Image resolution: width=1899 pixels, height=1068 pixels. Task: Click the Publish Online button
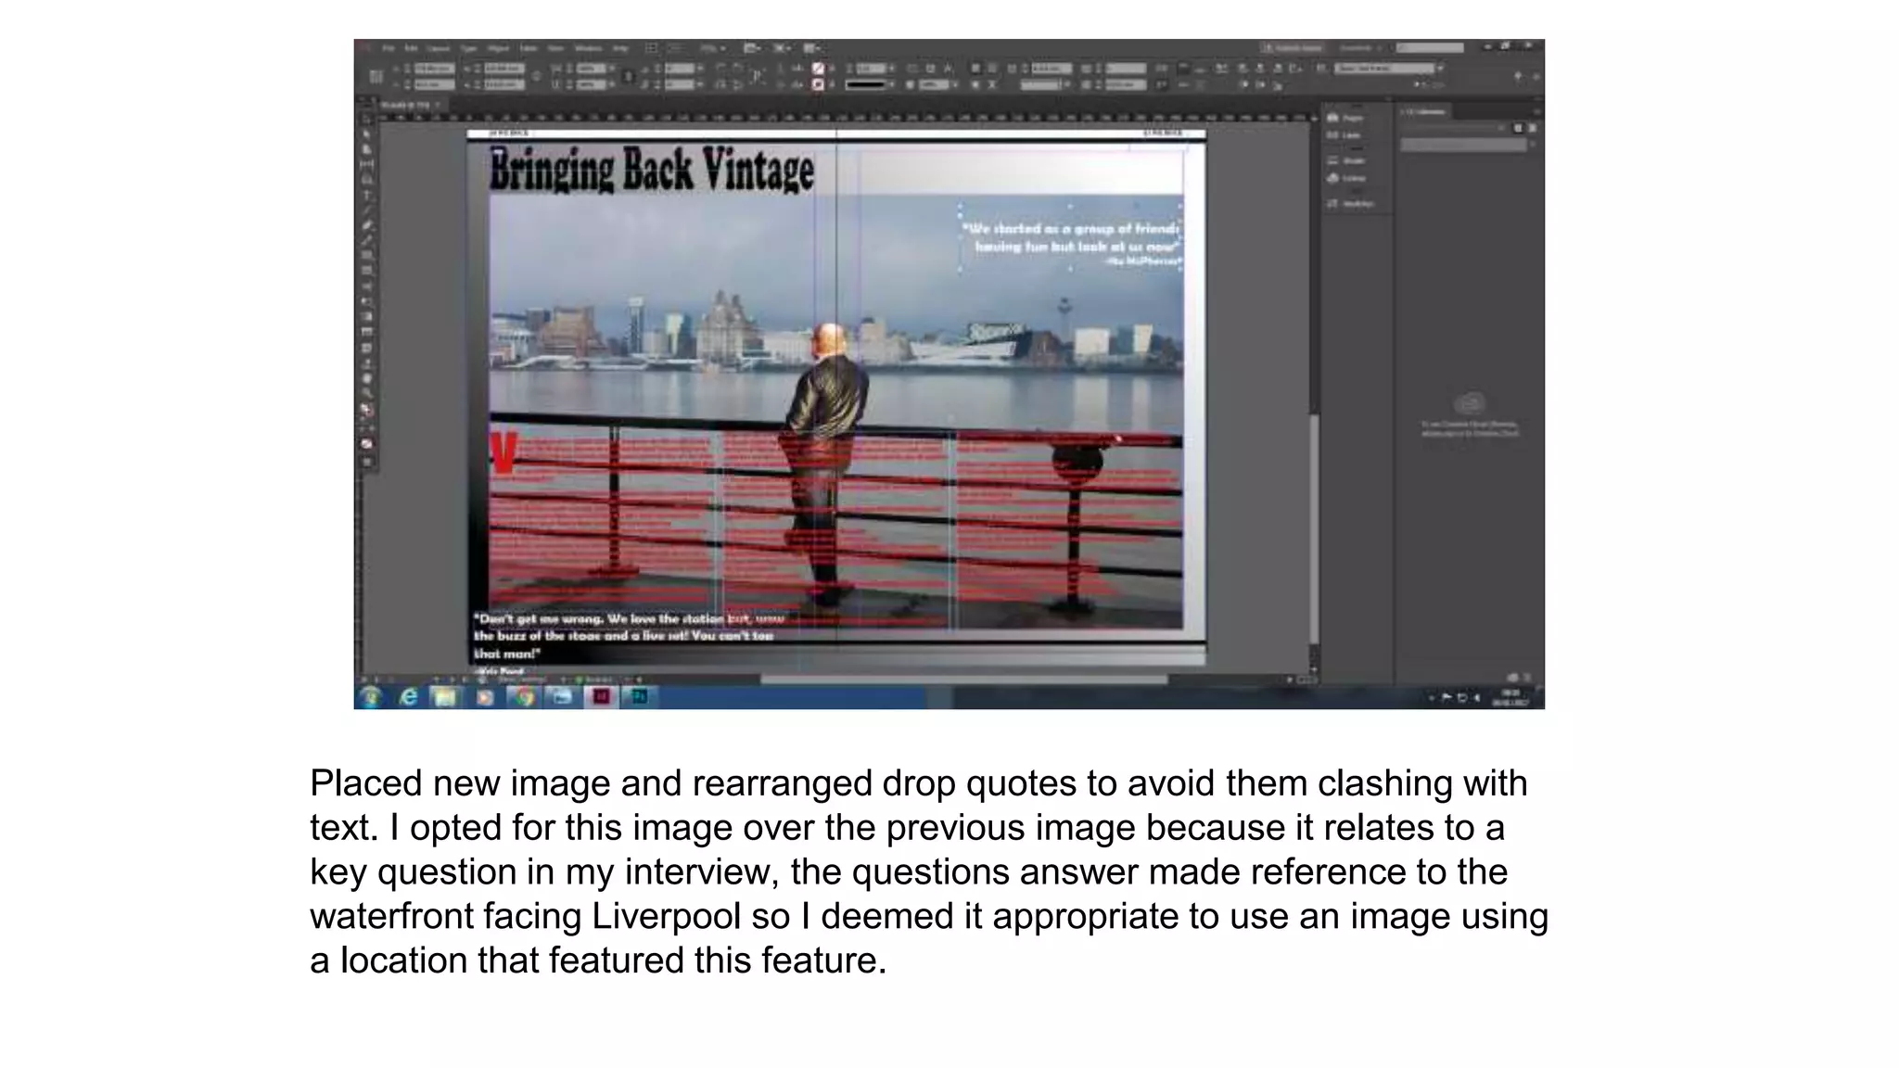click(1292, 48)
